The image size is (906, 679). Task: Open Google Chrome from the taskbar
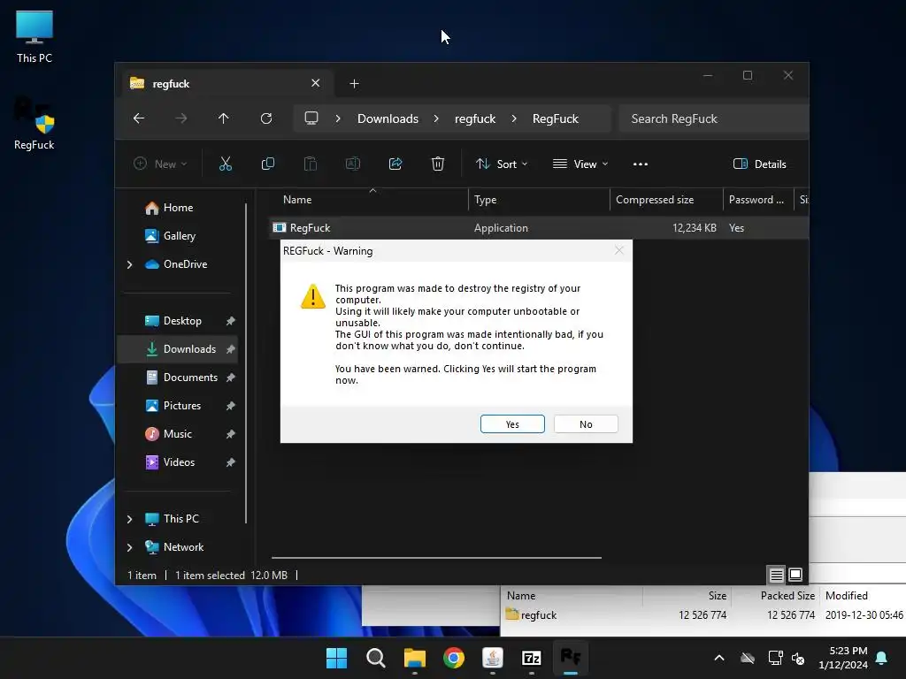pos(454,658)
